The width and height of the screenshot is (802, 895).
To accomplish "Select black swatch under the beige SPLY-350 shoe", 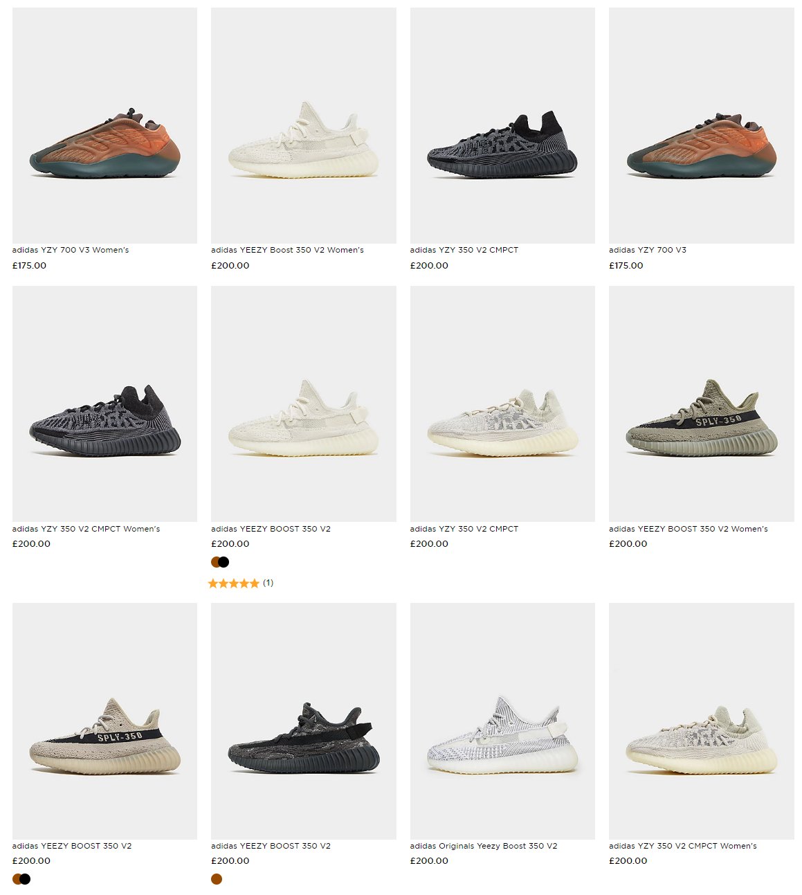I will pyautogui.click(x=25, y=879).
